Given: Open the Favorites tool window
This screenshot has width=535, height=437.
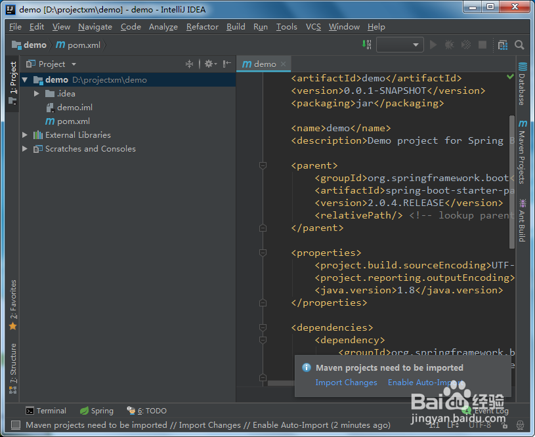Looking at the screenshot, I should tap(13, 305).
